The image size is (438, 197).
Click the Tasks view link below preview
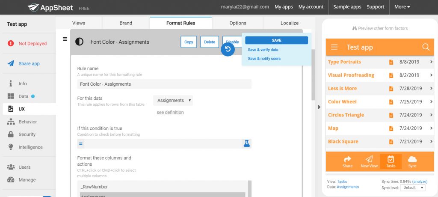[x=342, y=182]
